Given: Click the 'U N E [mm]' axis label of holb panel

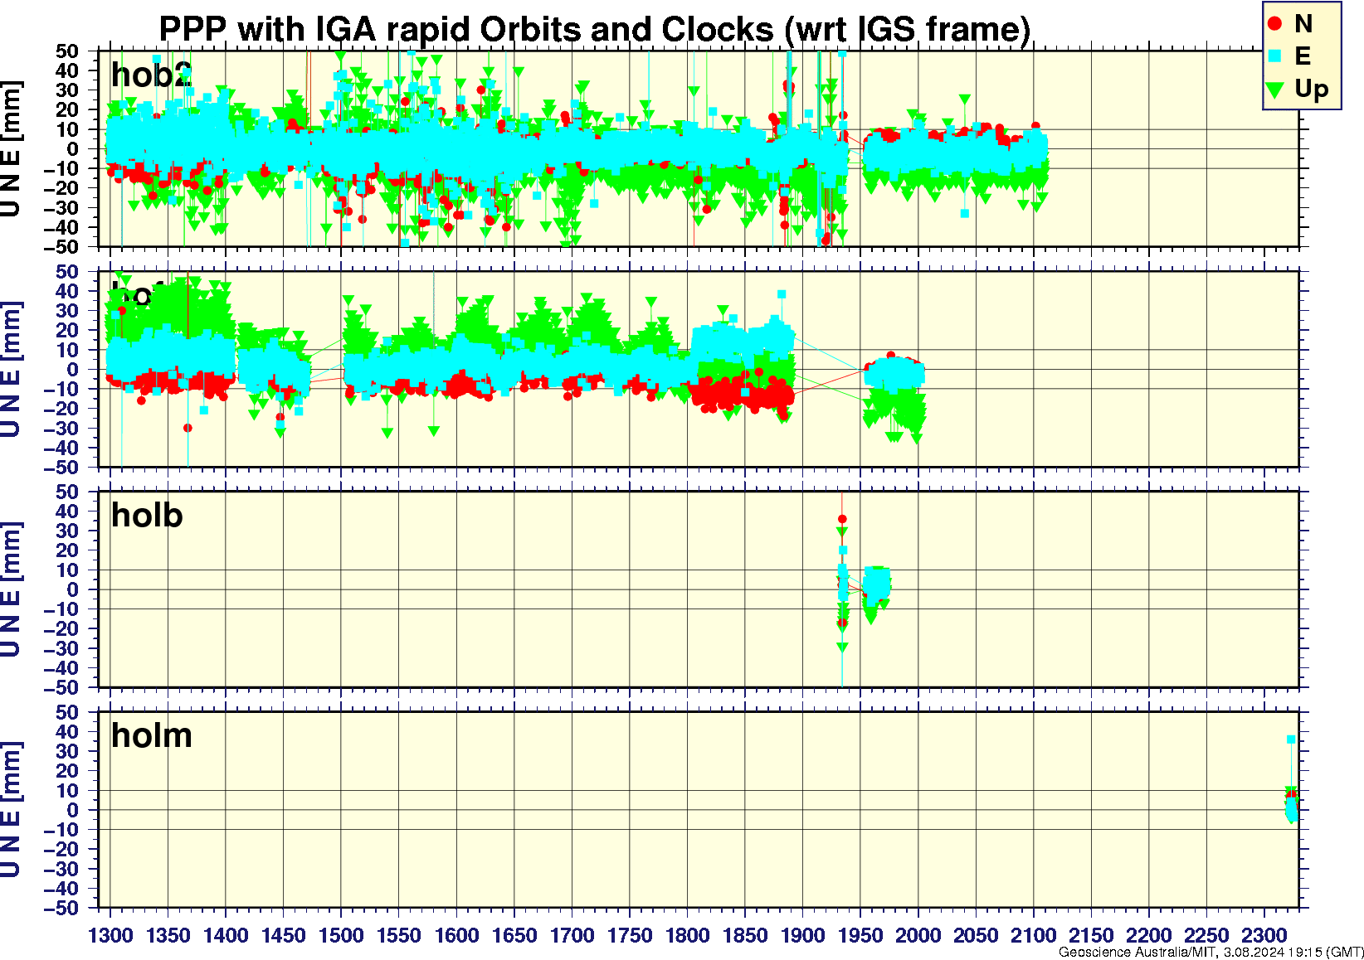Looking at the screenshot, I should point(11,589).
